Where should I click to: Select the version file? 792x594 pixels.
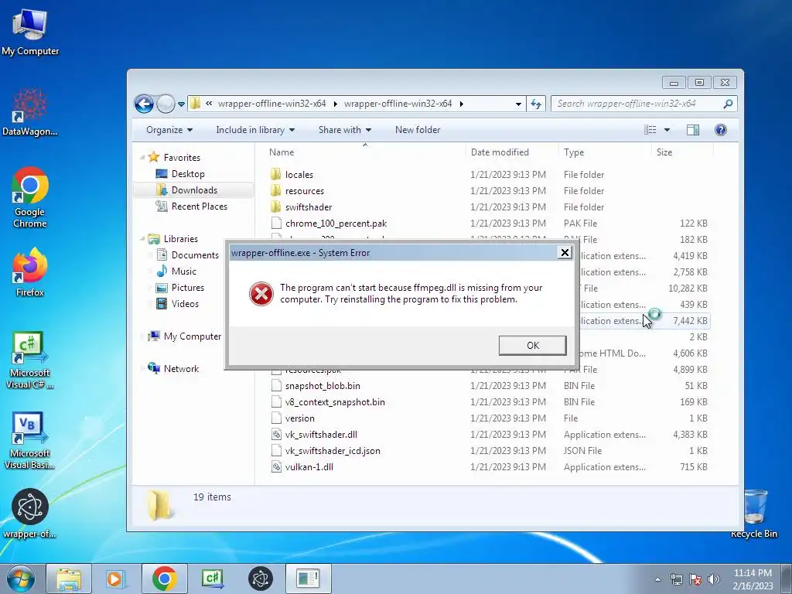click(x=299, y=418)
